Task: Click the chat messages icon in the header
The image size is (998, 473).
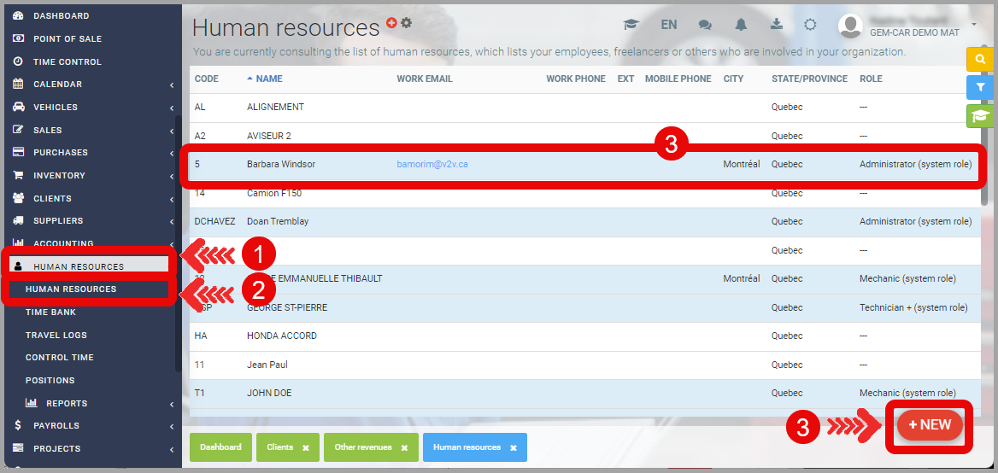Action: [x=705, y=25]
